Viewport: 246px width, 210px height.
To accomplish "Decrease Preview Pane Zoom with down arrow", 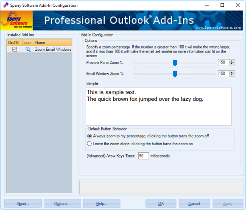I will [232, 64].
